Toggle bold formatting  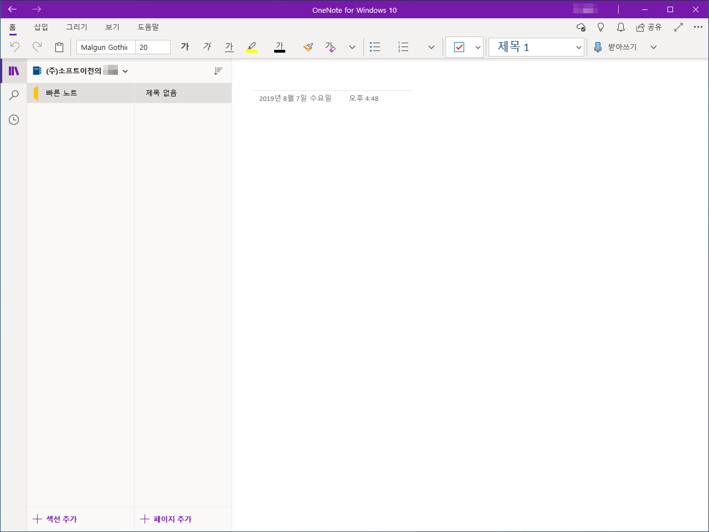point(185,47)
